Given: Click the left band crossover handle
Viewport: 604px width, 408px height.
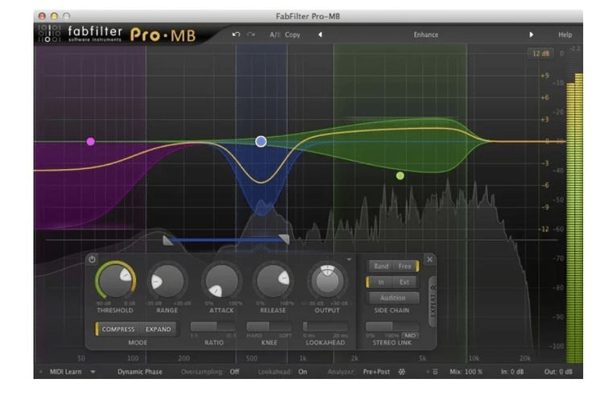Looking at the screenshot, I should [168, 241].
